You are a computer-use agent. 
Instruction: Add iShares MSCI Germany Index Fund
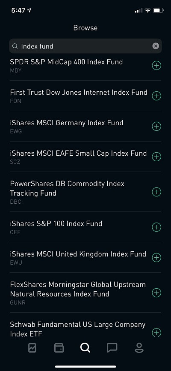(156, 127)
